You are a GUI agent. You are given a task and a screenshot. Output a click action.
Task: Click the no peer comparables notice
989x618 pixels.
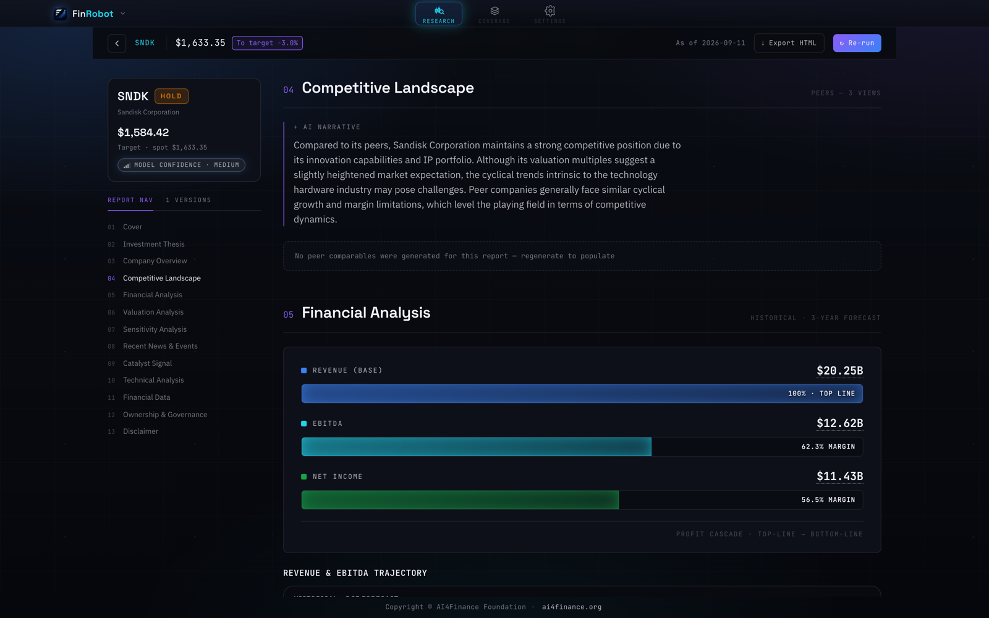[582, 256]
